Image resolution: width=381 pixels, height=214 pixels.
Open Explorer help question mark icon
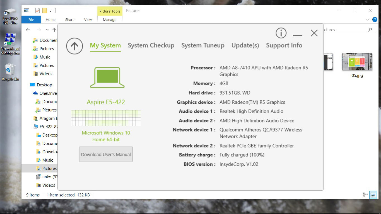coord(375,20)
